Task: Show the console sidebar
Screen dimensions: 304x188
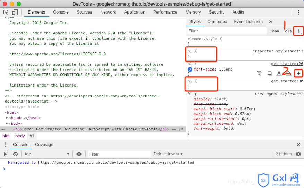Action: tap(6, 154)
